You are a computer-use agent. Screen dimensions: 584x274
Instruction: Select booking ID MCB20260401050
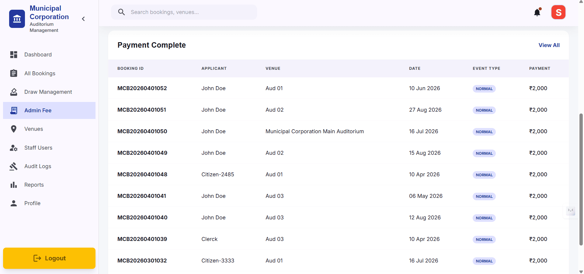click(x=142, y=131)
